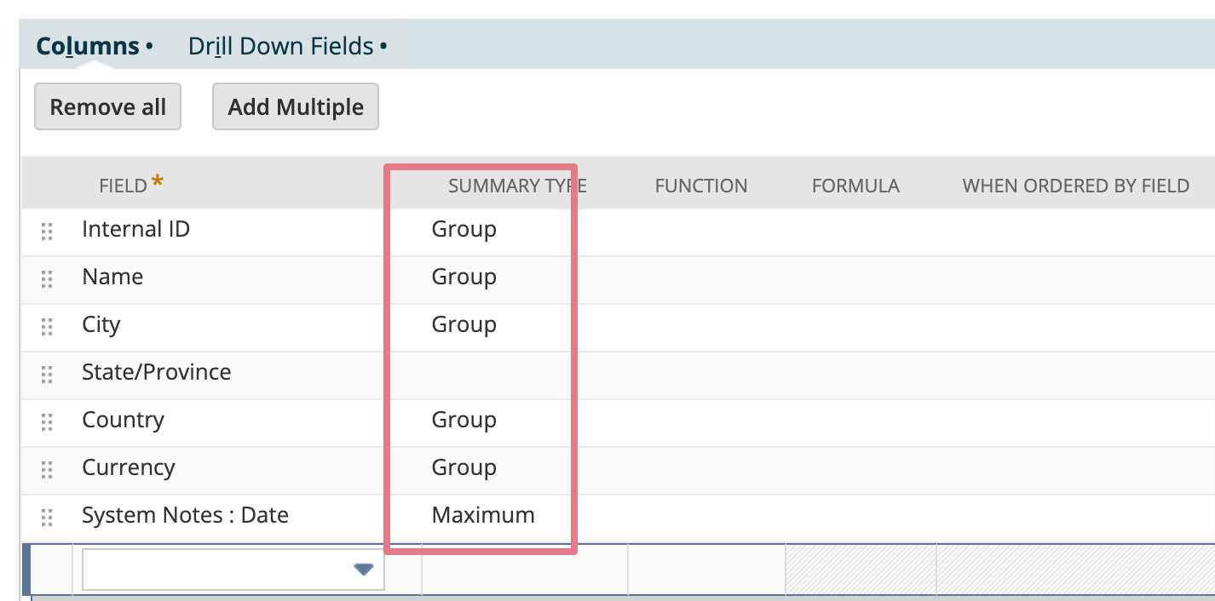Click the Summary Type column header
The image size is (1215, 601).
point(517,186)
